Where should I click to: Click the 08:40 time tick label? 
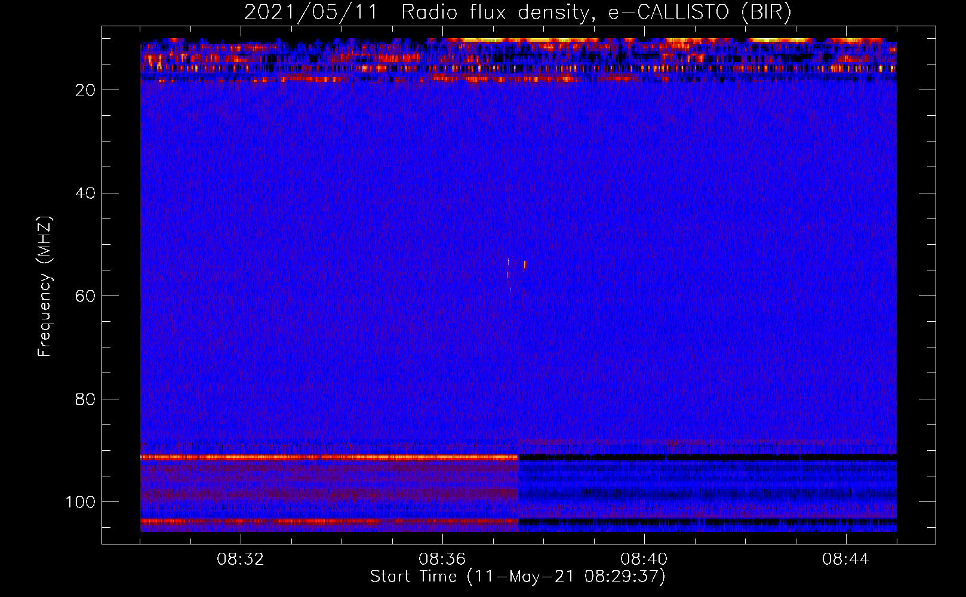(644, 559)
